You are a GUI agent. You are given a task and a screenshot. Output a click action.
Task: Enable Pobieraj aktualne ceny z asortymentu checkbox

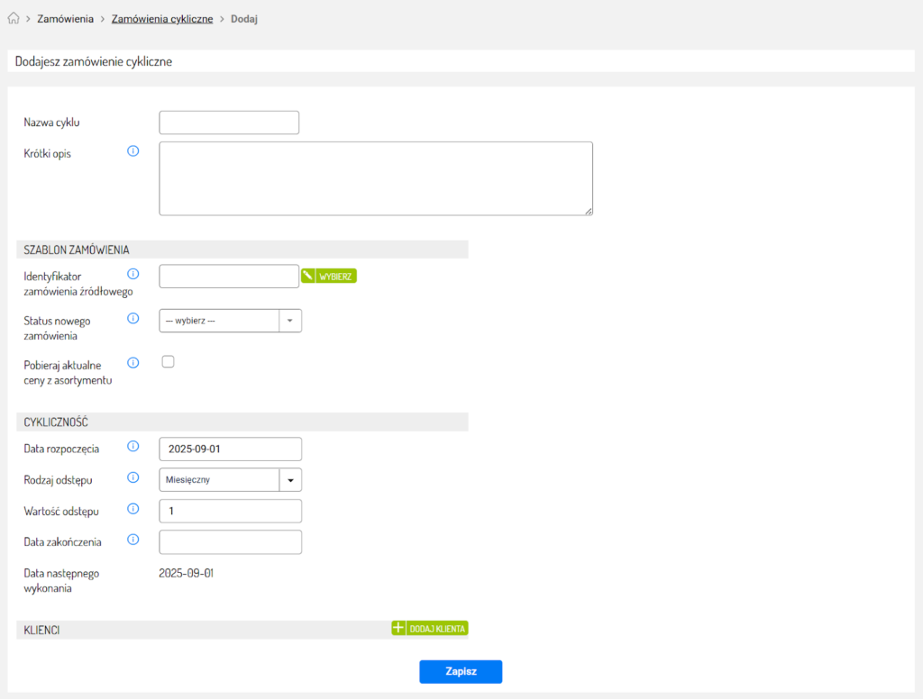pos(167,362)
